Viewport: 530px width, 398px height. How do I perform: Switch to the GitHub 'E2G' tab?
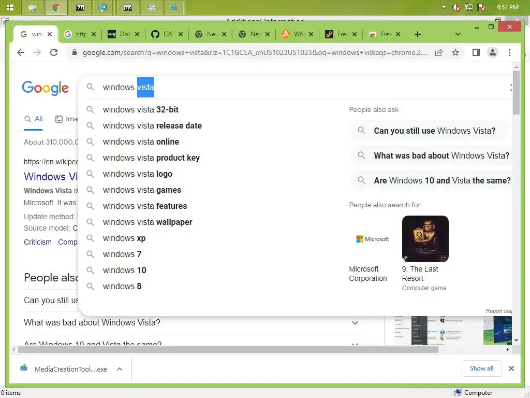164,34
